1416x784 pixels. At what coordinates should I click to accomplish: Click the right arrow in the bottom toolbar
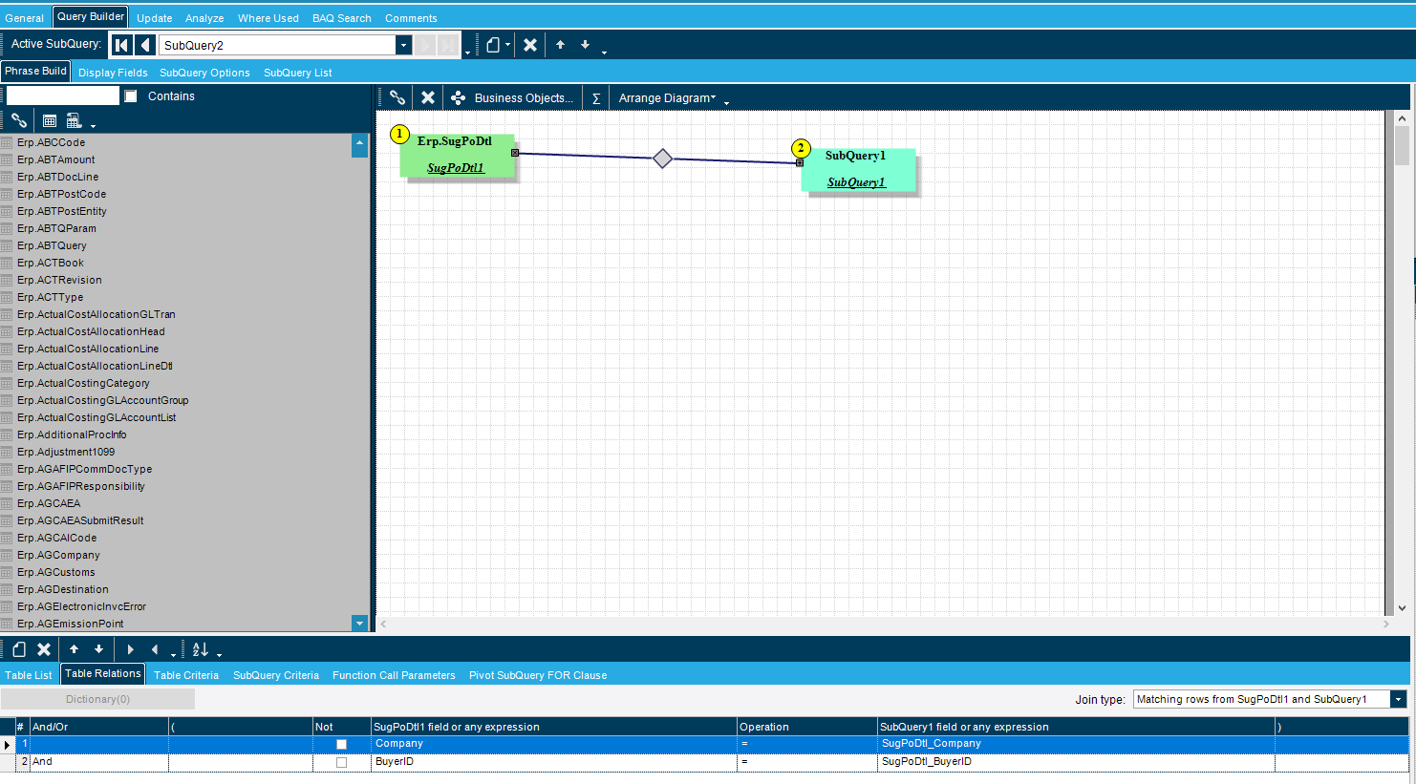(x=130, y=649)
